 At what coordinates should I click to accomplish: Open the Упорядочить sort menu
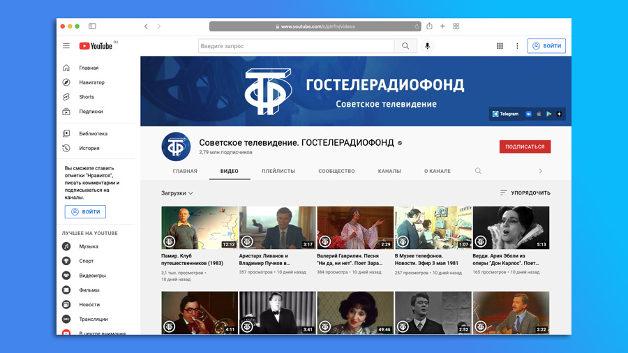pyautogui.click(x=525, y=193)
